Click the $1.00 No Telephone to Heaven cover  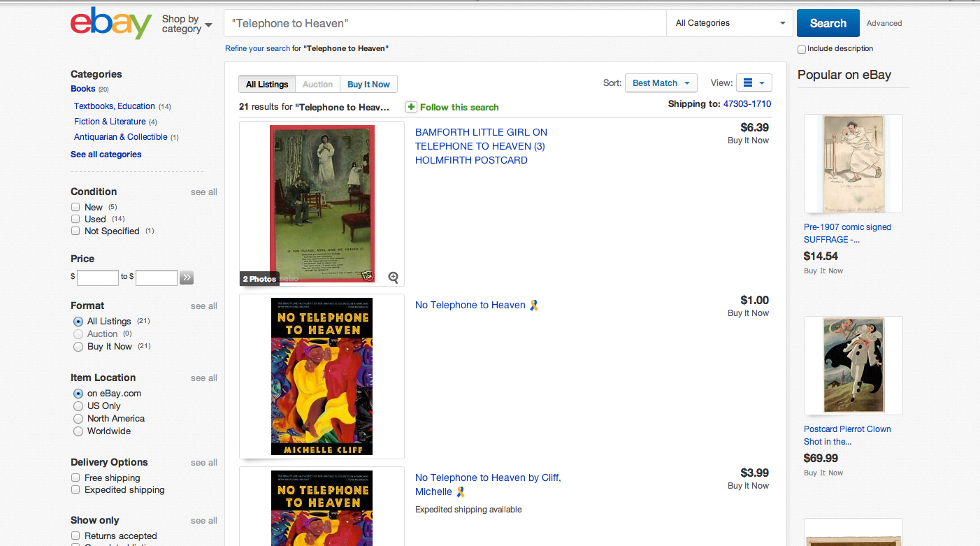click(x=322, y=377)
